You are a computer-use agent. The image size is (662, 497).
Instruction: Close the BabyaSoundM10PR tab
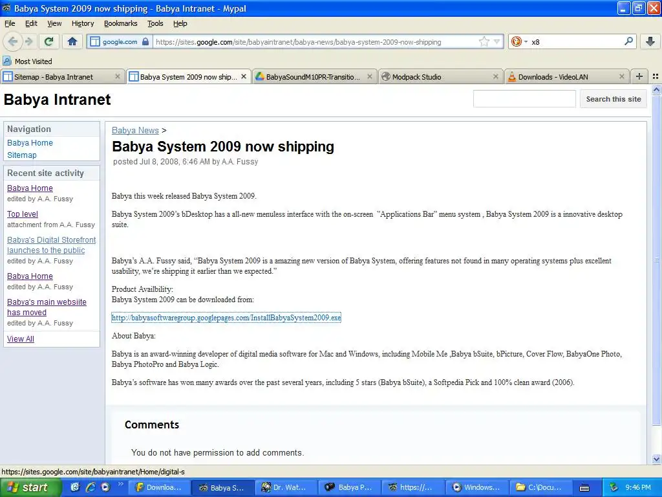tap(369, 76)
